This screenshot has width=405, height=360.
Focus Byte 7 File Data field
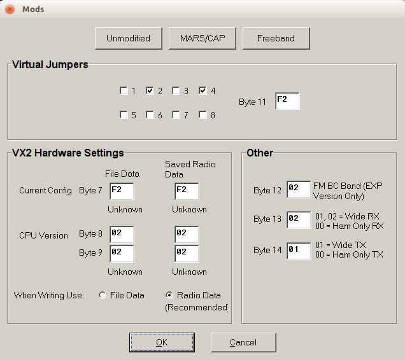(x=122, y=191)
